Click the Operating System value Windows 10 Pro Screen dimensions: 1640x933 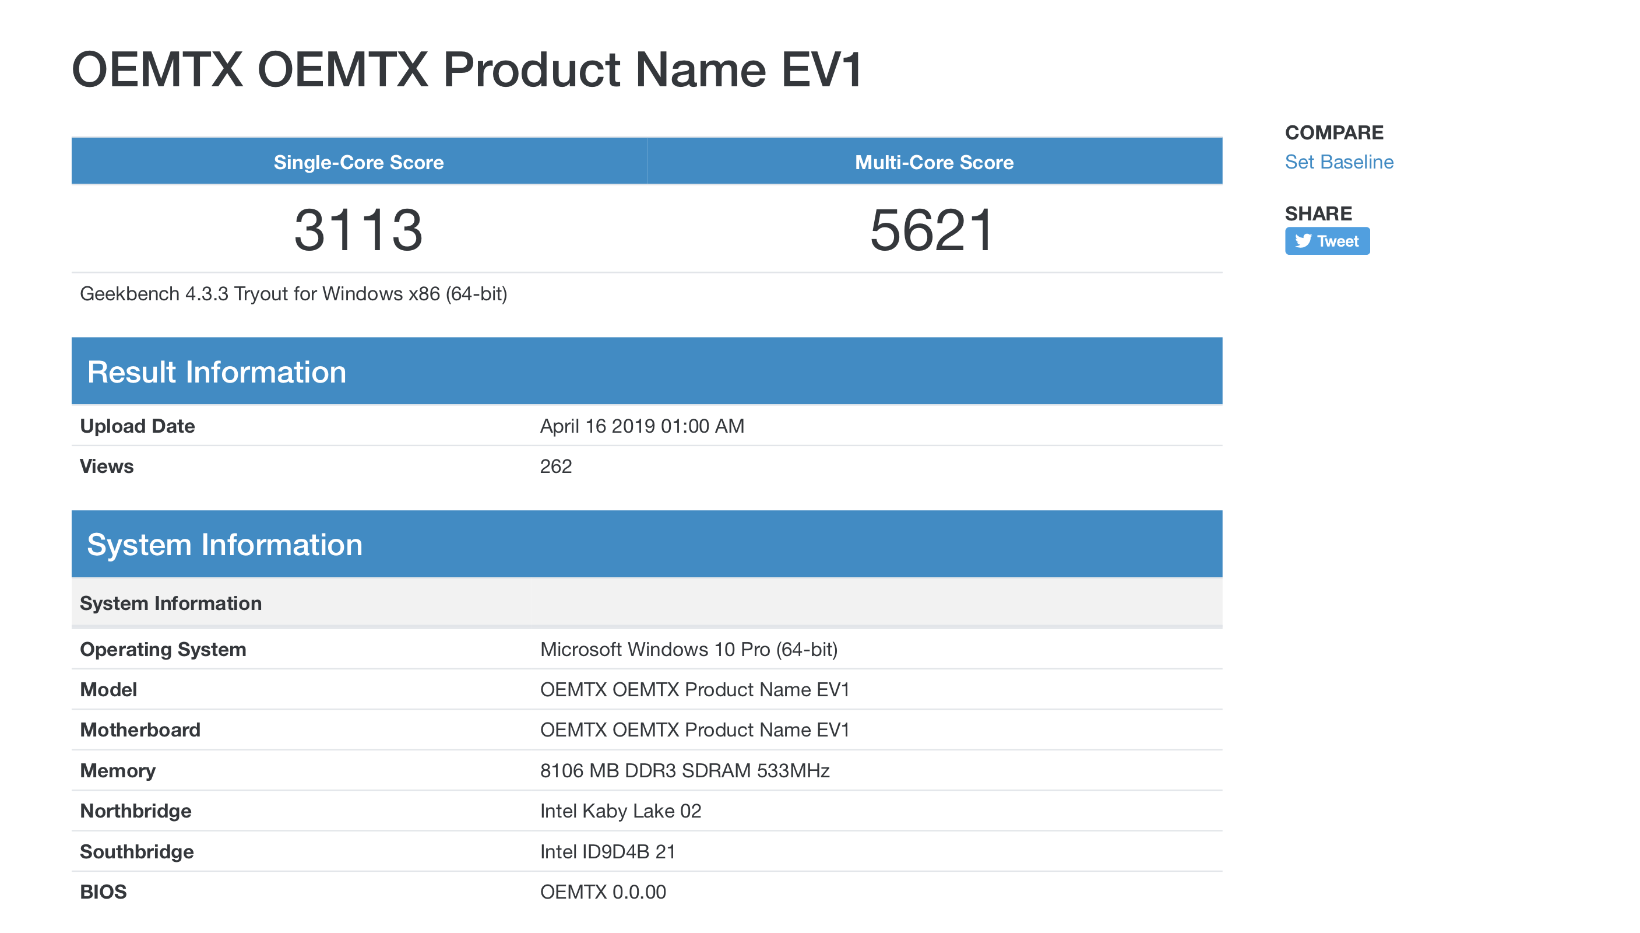point(688,649)
